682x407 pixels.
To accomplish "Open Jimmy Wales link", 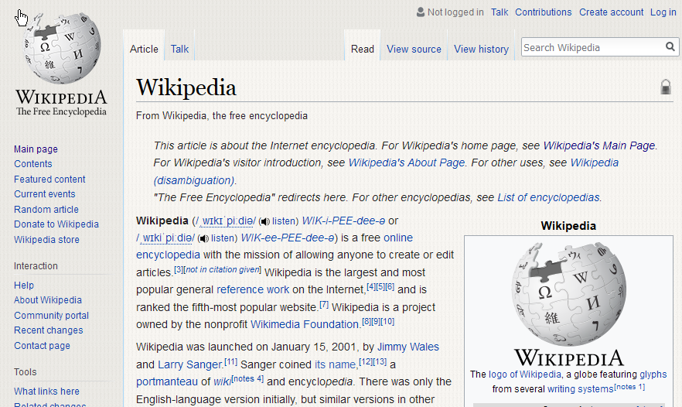I will click(408, 347).
